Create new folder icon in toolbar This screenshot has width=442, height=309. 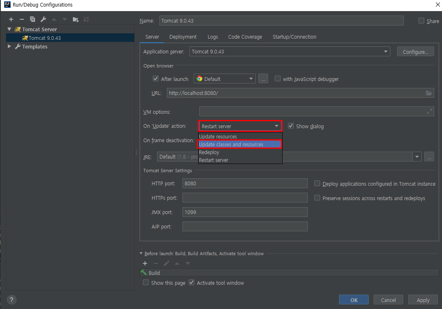pos(75,19)
